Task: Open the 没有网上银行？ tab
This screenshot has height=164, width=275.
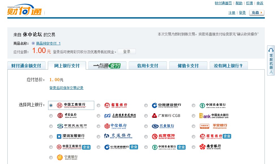Action: [229, 66]
